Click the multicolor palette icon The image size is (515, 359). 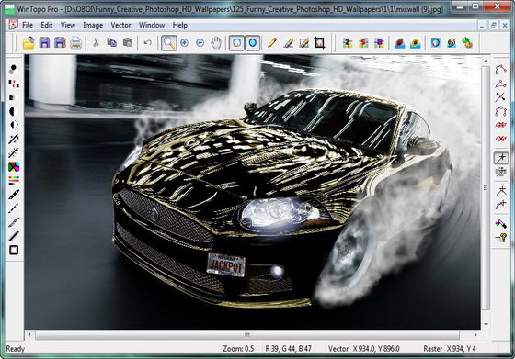point(14,167)
